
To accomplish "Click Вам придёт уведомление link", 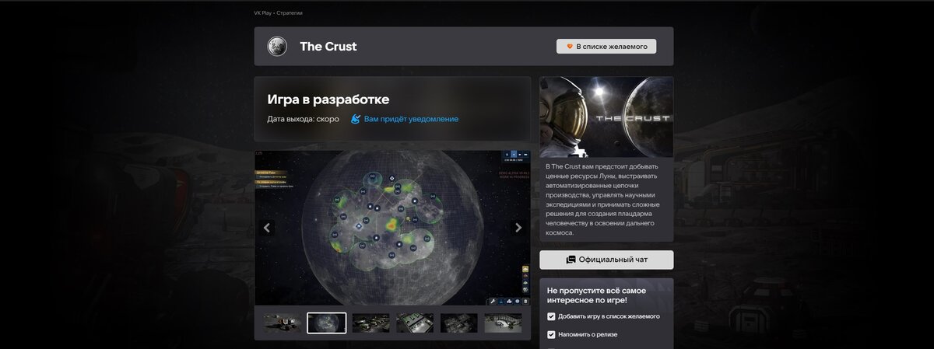I will pyautogui.click(x=411, y=119).
